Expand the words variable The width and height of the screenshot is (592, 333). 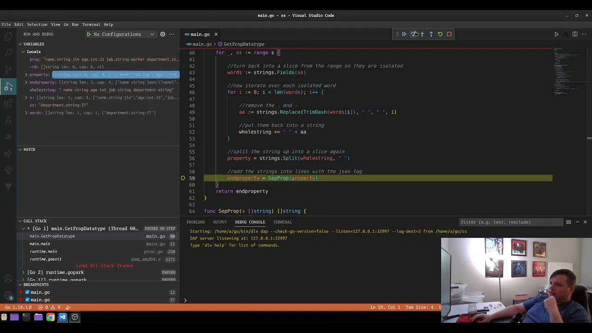[26, 113]
